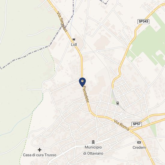Click the SP57 road shield
This screenshot has width=165, height=165.
pos(136,124)
